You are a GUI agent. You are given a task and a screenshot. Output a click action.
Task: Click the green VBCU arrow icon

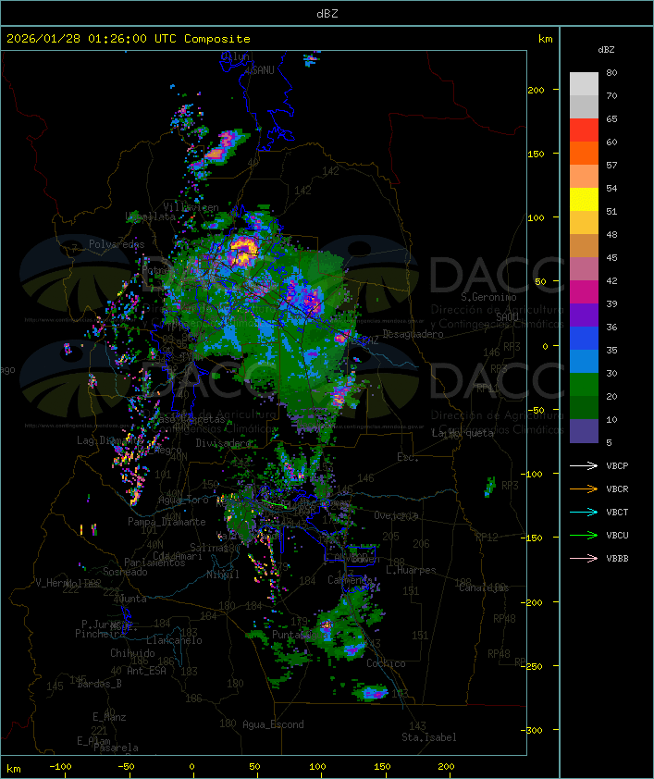pyautogui.click(x=584, y=535)
